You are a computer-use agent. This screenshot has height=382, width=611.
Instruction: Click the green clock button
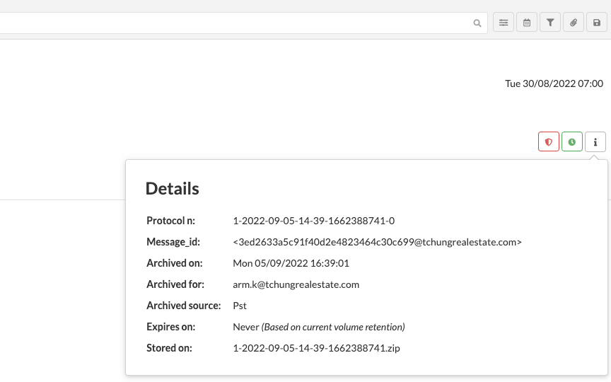coord(572,141)
